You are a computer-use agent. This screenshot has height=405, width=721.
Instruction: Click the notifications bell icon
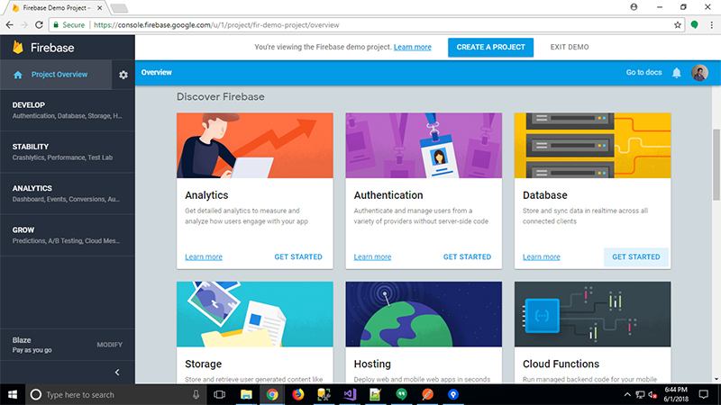677,73
